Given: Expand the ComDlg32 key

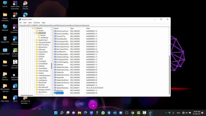Looking at the screenshot, I should (35, 61).
